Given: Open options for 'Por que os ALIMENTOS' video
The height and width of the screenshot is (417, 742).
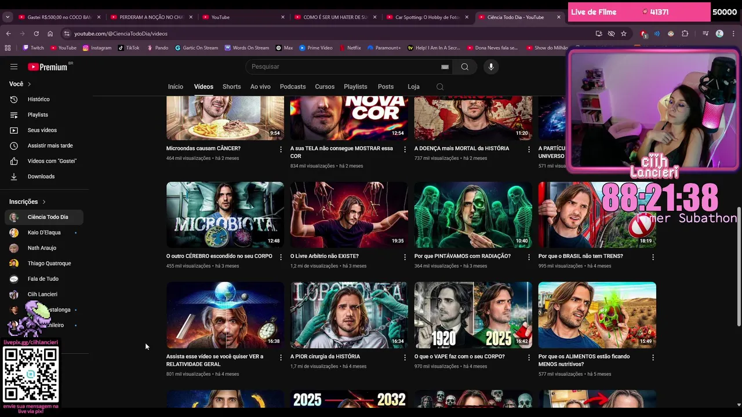Looking at the screenshot, I should (x=653, y=357).
